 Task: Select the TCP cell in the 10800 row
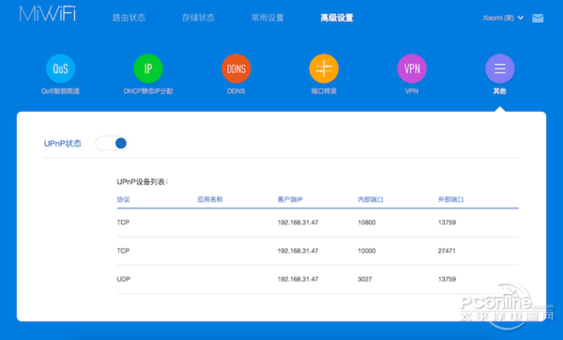coord(123,223)
